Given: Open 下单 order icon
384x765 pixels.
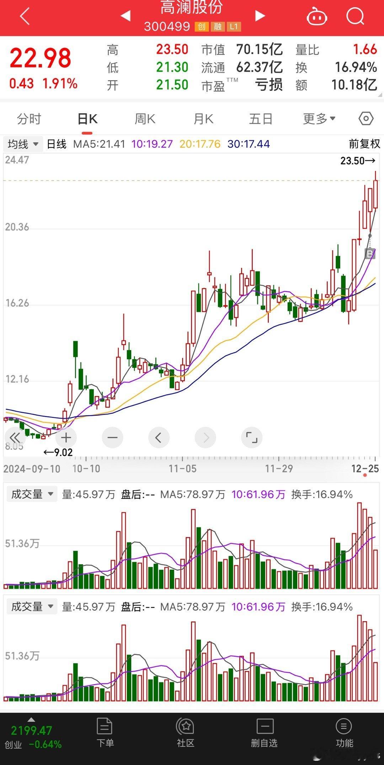Looking at the screenshot, I should [105, 733].
